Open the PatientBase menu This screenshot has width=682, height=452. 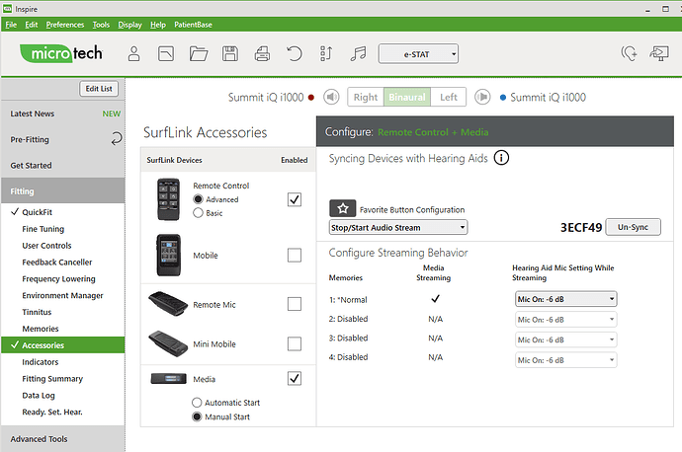pos(193,25)
